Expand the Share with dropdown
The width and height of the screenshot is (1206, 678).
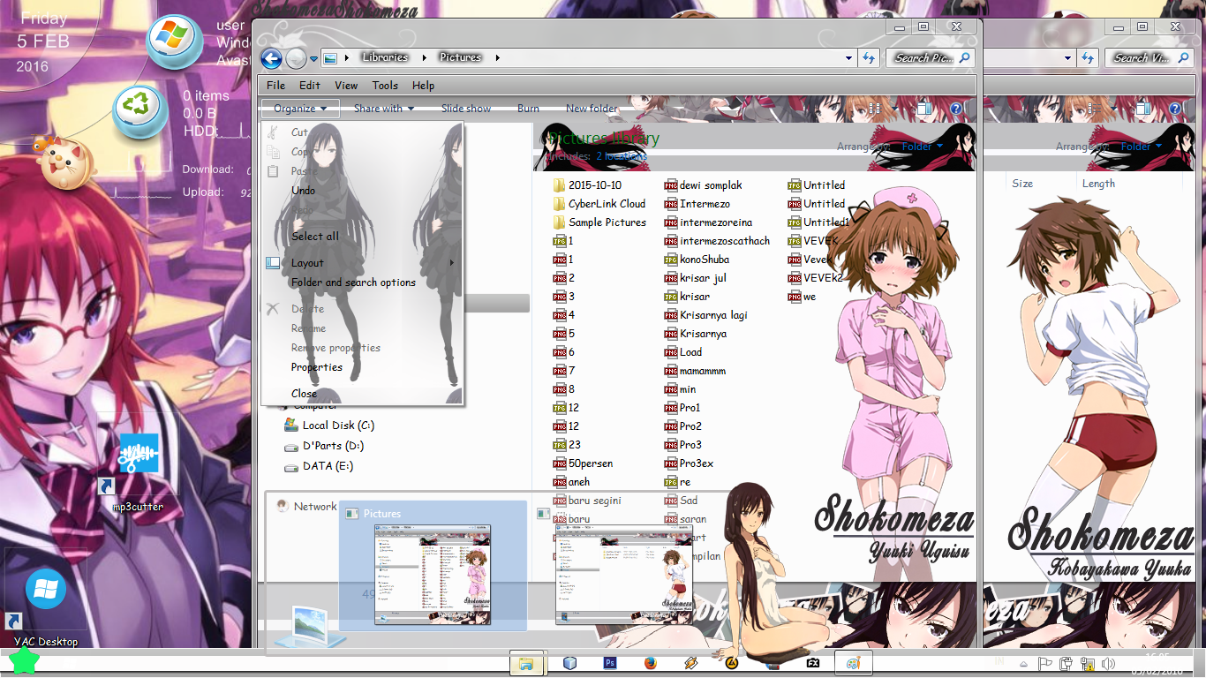[x=383, y=109]
